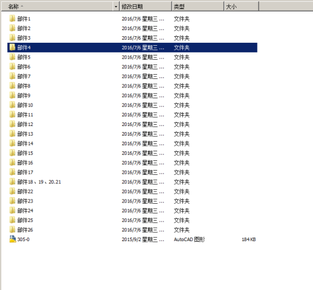
Task: Click the 文件夹 type cell of 部件4
Action: (x=182, y=48)
